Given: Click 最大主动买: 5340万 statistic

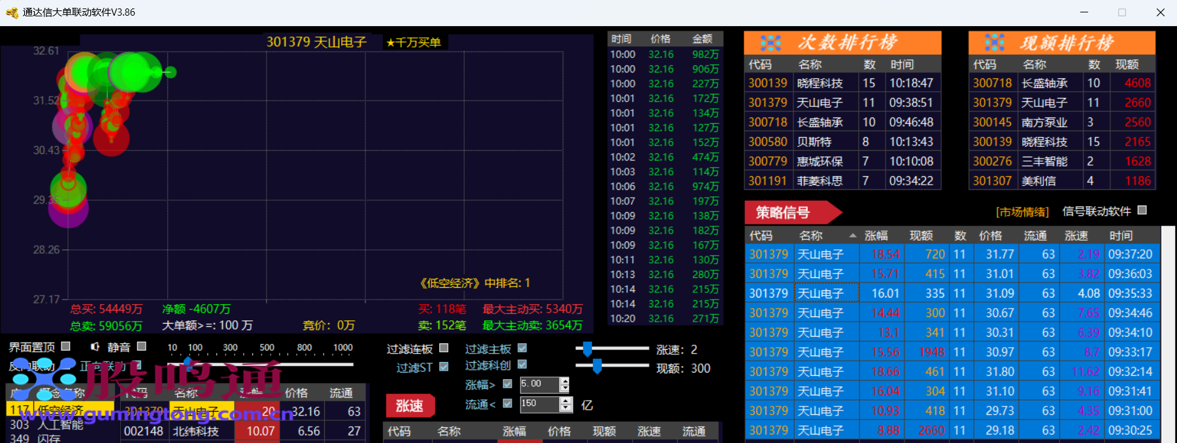Looking at the screenshot, I should (x=533, y=309).
